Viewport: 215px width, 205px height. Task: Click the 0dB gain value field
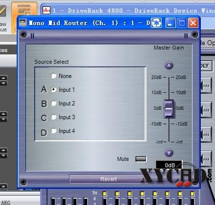click(169, 165)
